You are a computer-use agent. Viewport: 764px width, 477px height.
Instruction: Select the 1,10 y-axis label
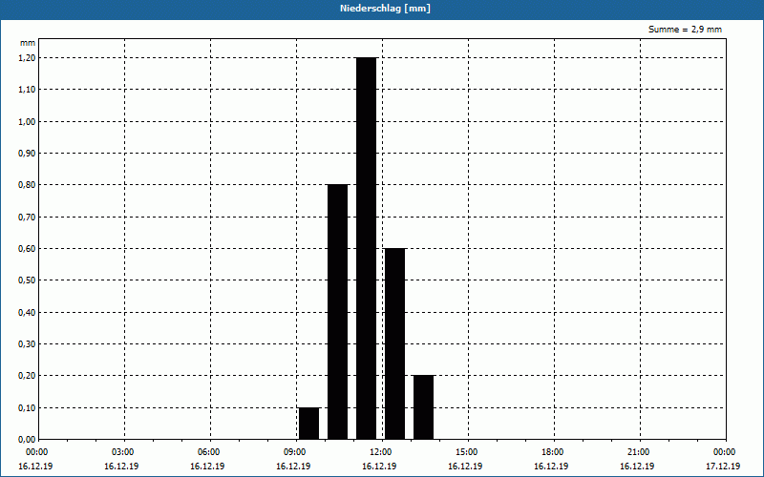click(27, 90)
